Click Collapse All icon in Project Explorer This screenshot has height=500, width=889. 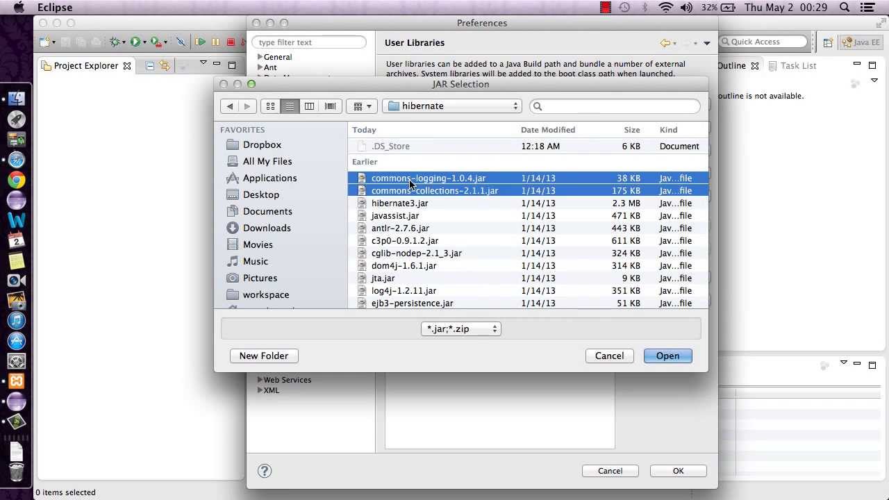click(150, 66)
